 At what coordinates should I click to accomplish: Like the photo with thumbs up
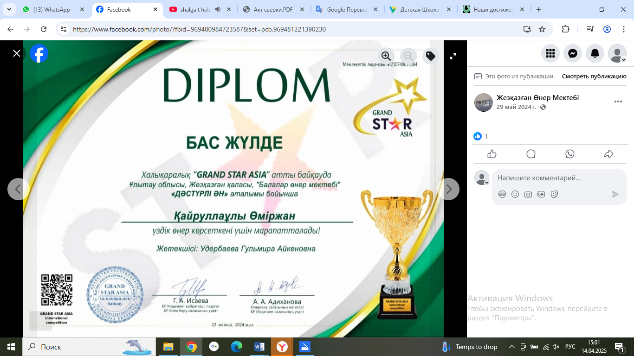pos(492,154)
